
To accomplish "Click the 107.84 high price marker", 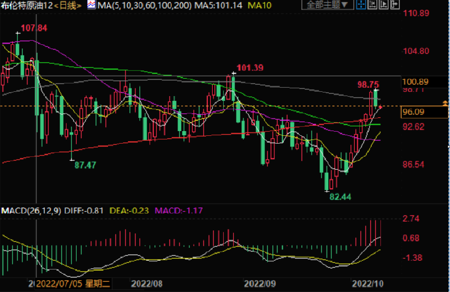I will pos(34,28).
